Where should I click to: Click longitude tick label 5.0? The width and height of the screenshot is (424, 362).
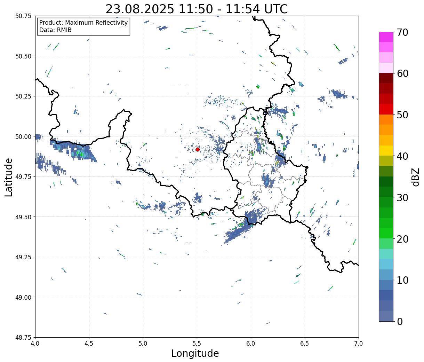point(143,343)
